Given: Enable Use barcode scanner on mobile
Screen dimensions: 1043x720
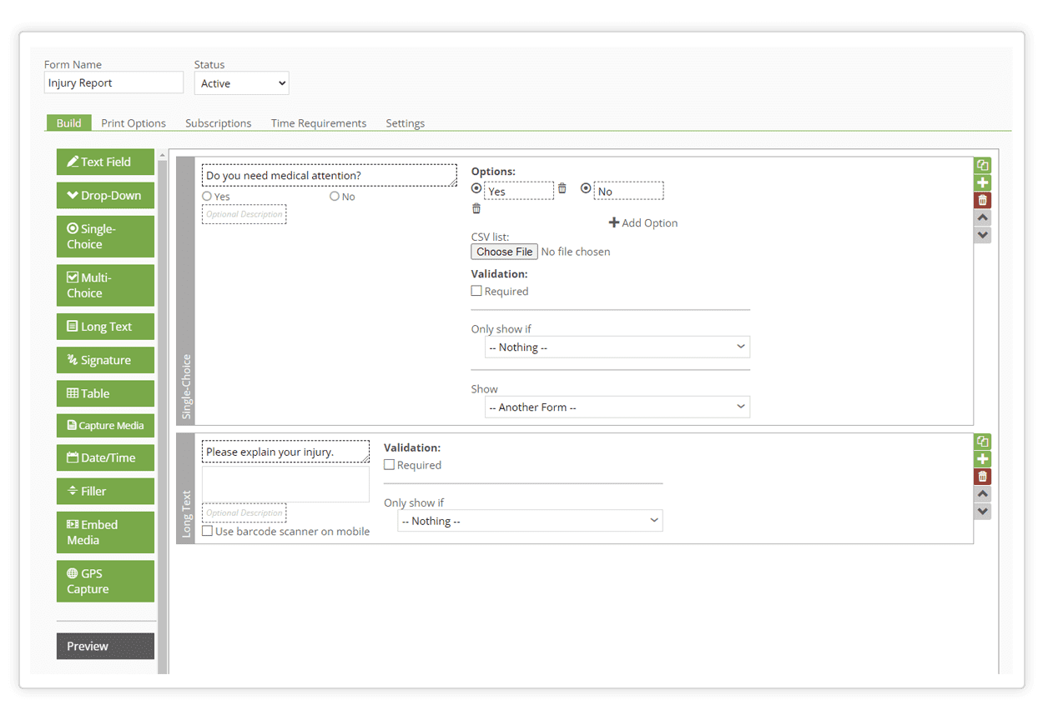Looking at the screenshot, I should tap(208, 531).
